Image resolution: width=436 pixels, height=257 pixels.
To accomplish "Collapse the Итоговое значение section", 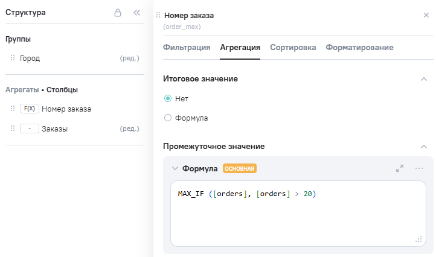I will [424, 79].
